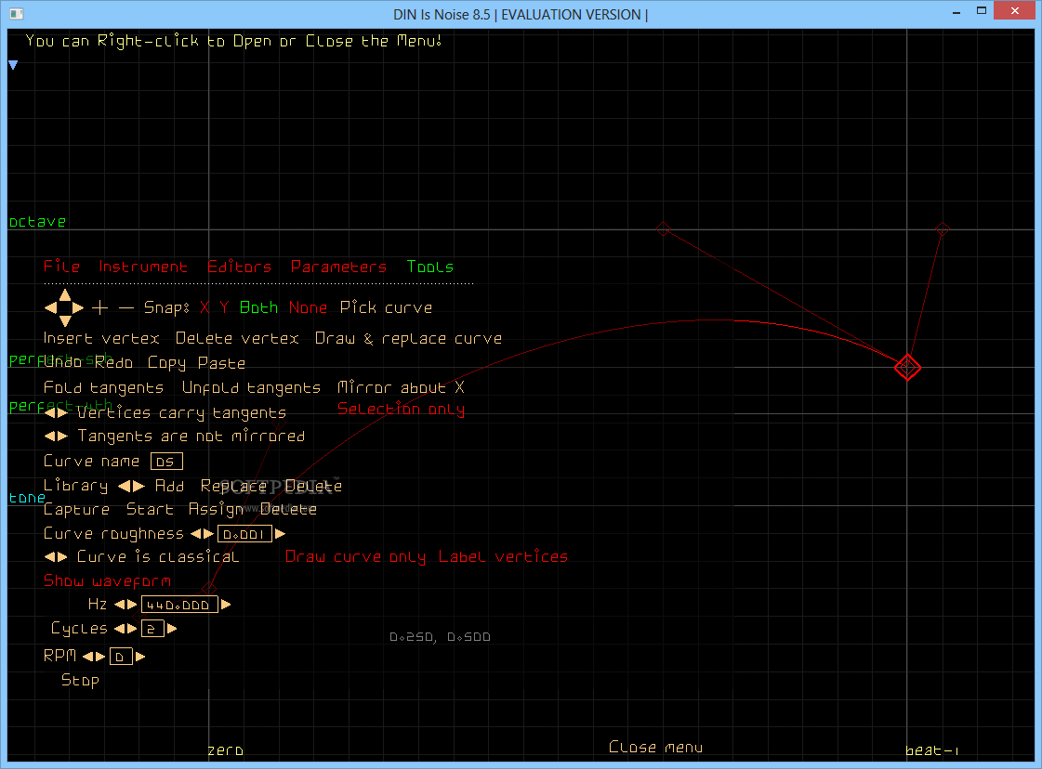Viewport: 1042px width, 769px height.
Task: Click right arrow beside Vertices carry tangents
Action: click(62, 412)
